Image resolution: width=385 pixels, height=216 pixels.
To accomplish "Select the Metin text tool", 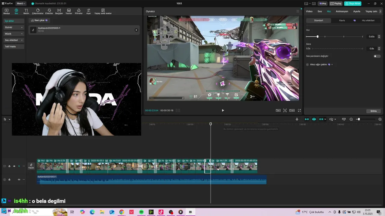I will 26,11.
